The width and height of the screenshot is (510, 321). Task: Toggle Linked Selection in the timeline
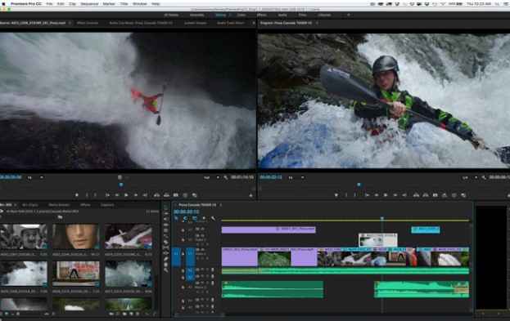point(194,219)
